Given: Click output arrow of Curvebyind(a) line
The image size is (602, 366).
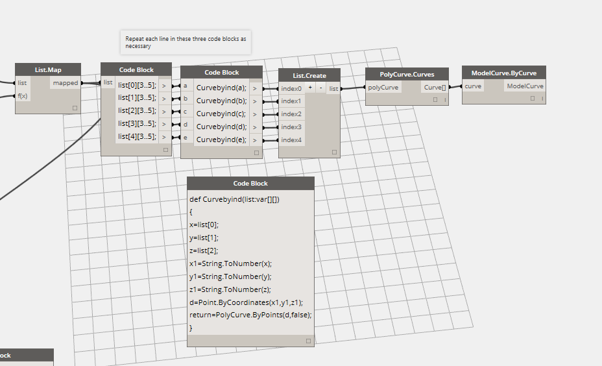Looking at the screenshot, I should (255, 88).
